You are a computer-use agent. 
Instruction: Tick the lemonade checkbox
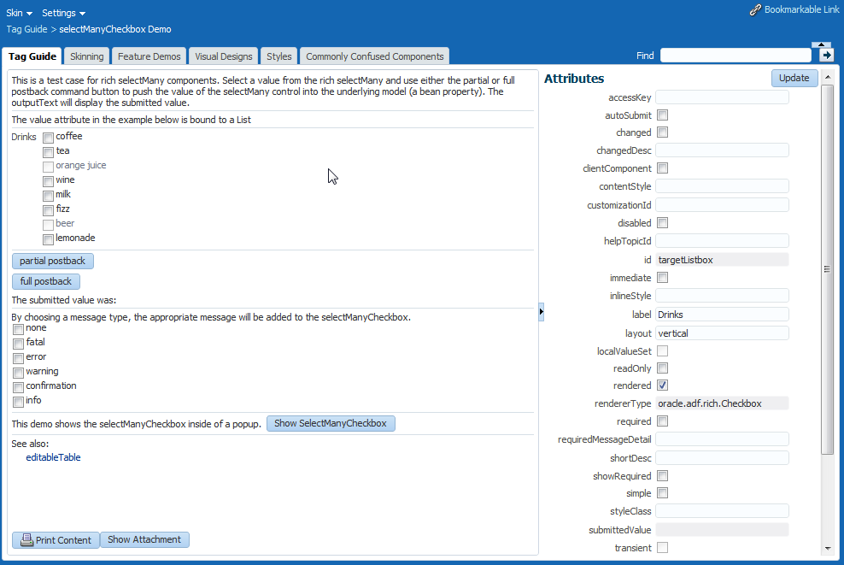(x=49, y=239)
